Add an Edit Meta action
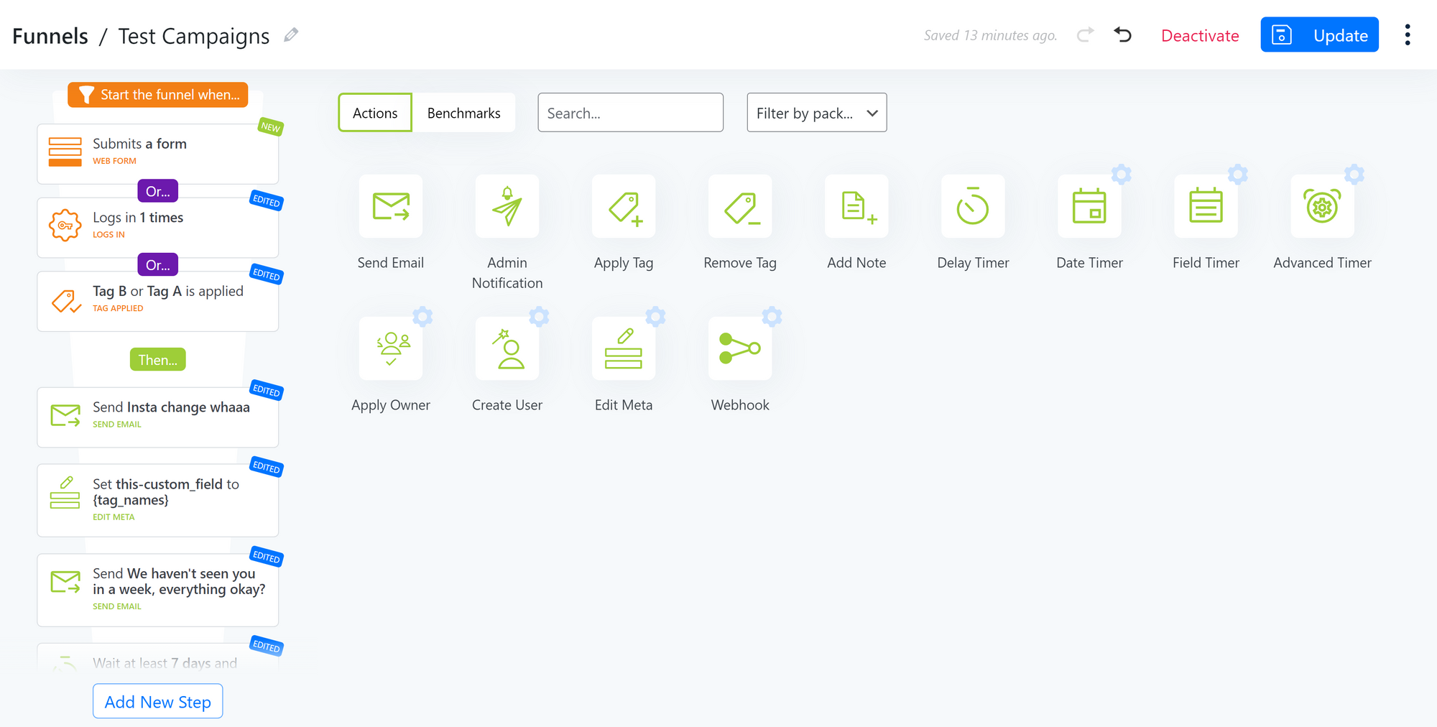 click(624, 348)
